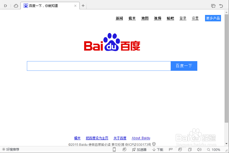Focus the Baidu search input box
Screen dimensions: 229x153
point(99,66)
